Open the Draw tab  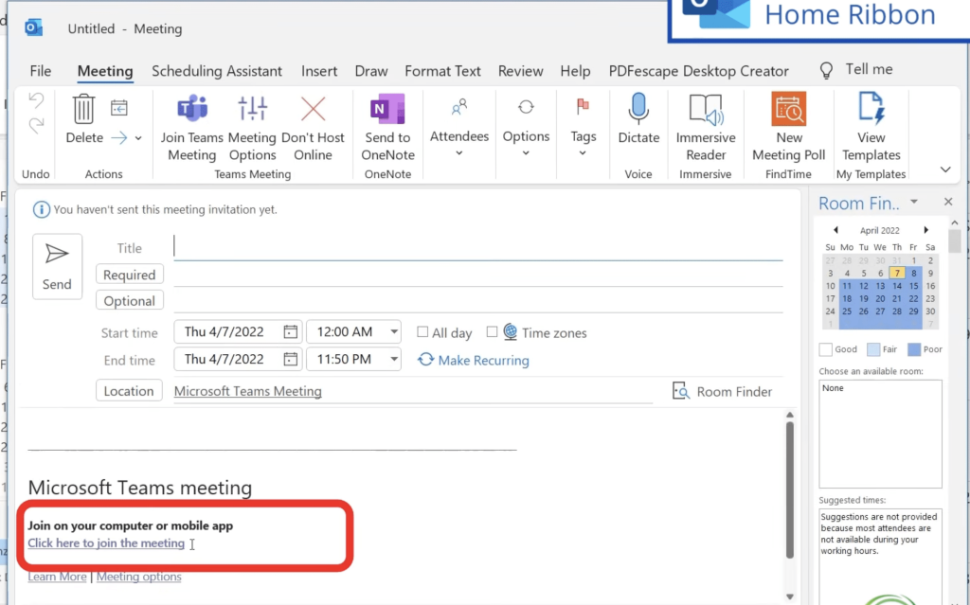[x=371, y=71]
